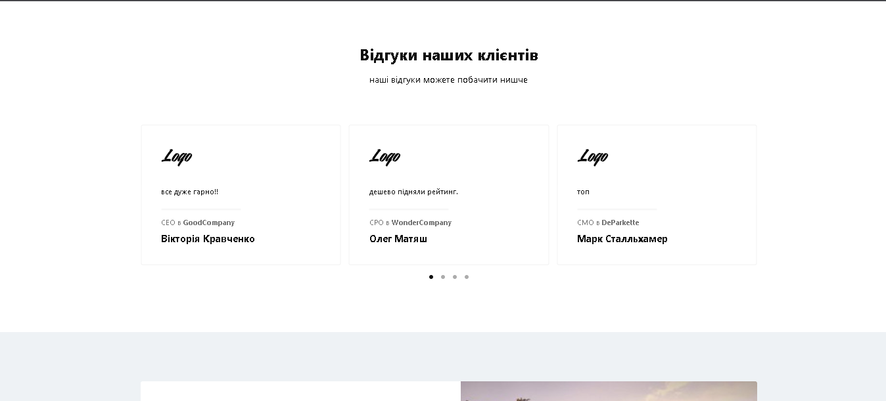Click the Logo in Вікторія Кравченко's card
The height and width of the screenshot is (401, 886).
(177, 157)
